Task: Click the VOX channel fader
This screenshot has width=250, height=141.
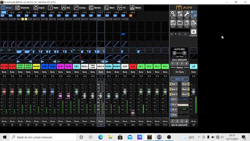Action: click(125, 92)
